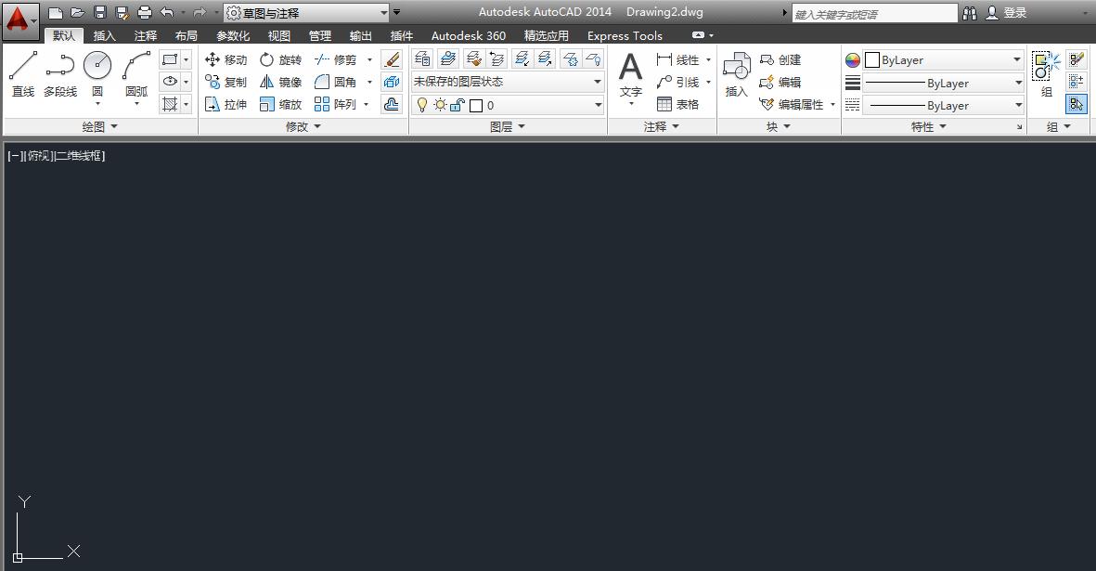Toggle the layer lock padlock icon
Image resolution: width=1096 pixels, height=571 pixels.
457,105
